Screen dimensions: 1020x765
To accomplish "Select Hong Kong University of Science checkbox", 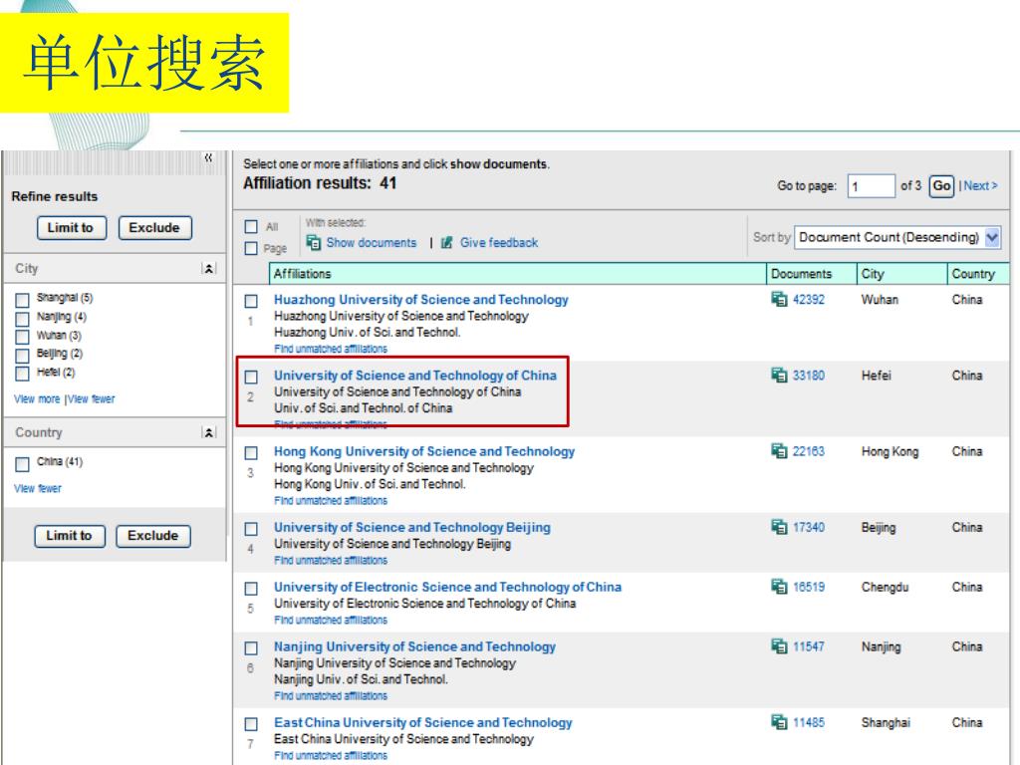I will point(251,453).
